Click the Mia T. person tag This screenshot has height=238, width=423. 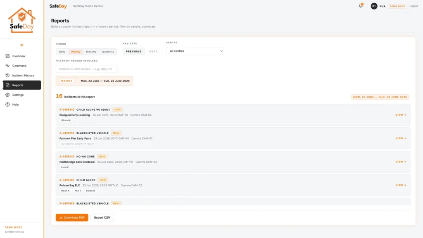(78, 191)
